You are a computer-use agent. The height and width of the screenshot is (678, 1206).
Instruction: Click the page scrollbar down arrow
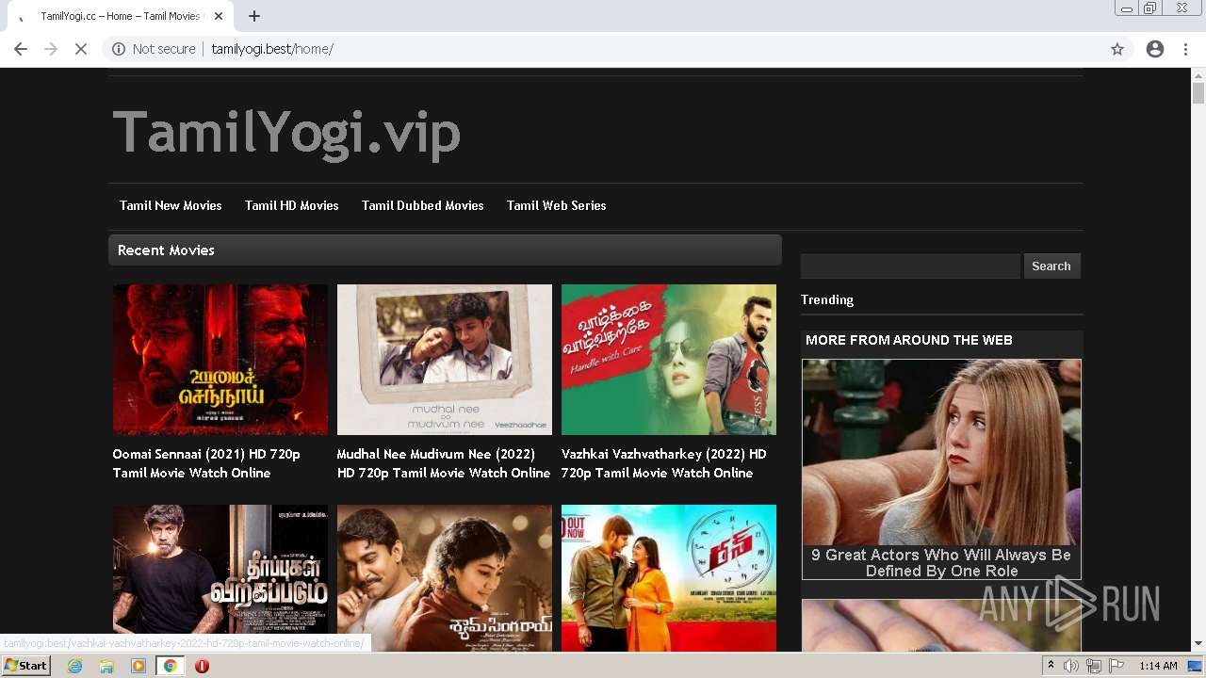[1198, 644]
